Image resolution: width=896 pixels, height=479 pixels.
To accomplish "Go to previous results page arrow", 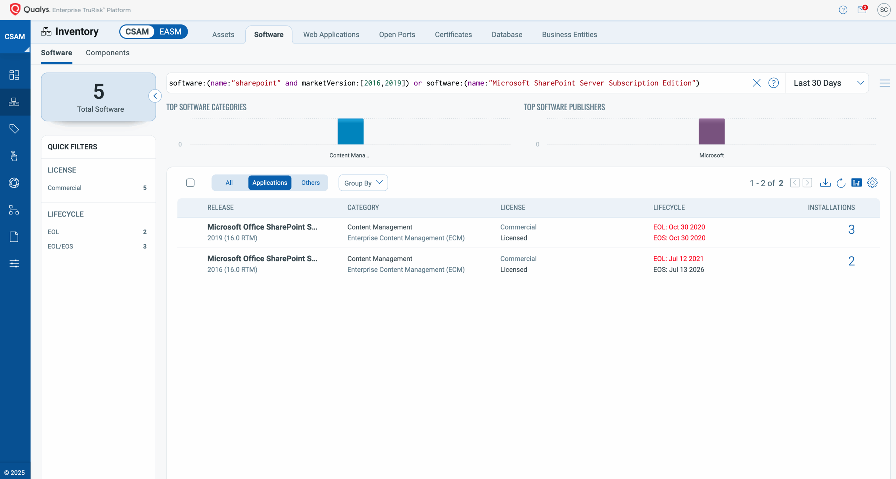I will [794, 183].
